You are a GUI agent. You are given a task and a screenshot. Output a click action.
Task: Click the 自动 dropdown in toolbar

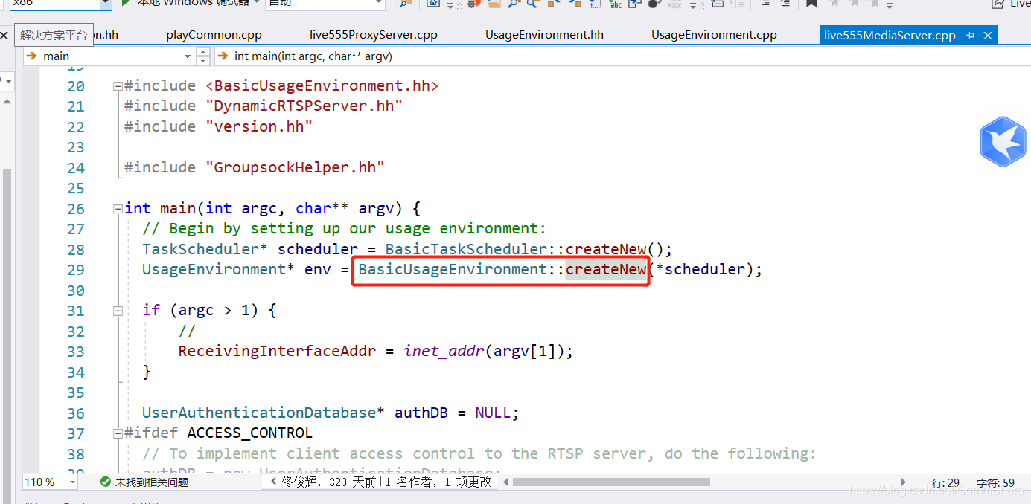tap(325, 4)
